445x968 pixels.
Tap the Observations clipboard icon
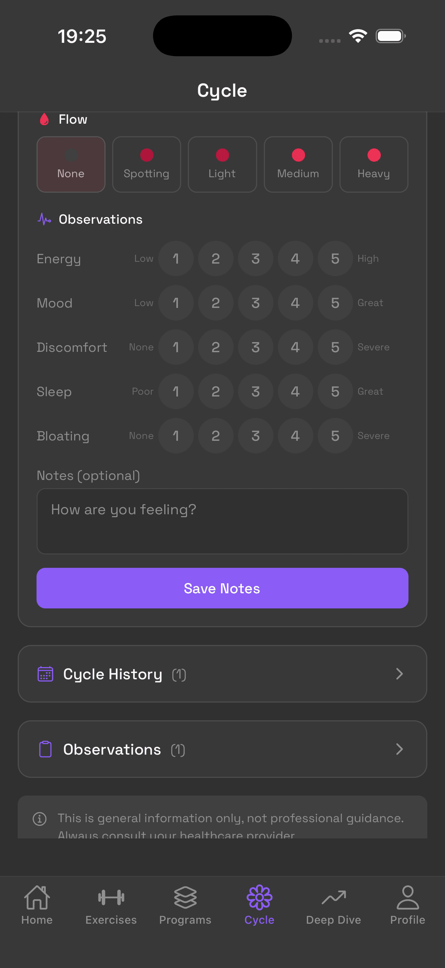tap(45, 749)
